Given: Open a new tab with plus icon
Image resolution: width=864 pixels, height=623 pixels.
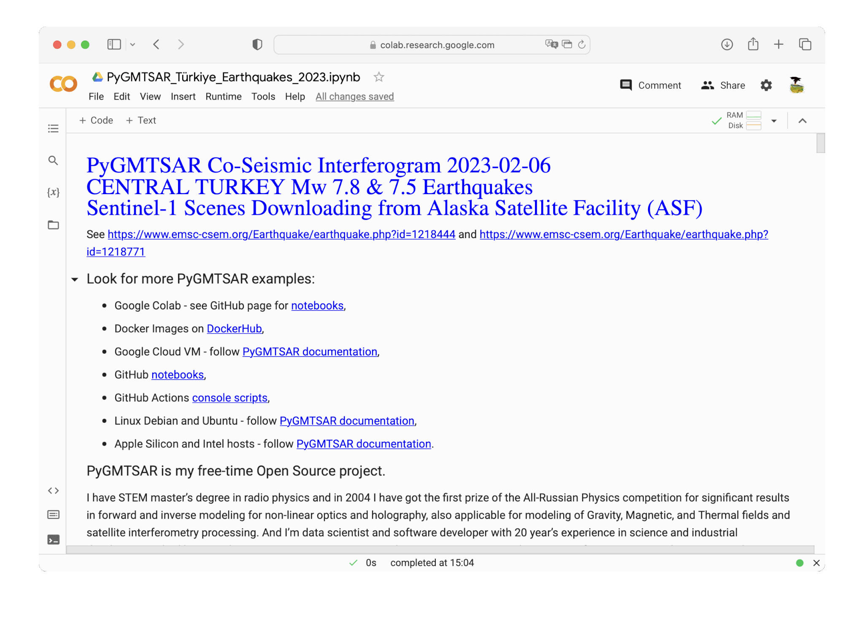Looking at the screenshot, I should click(779, 44).
